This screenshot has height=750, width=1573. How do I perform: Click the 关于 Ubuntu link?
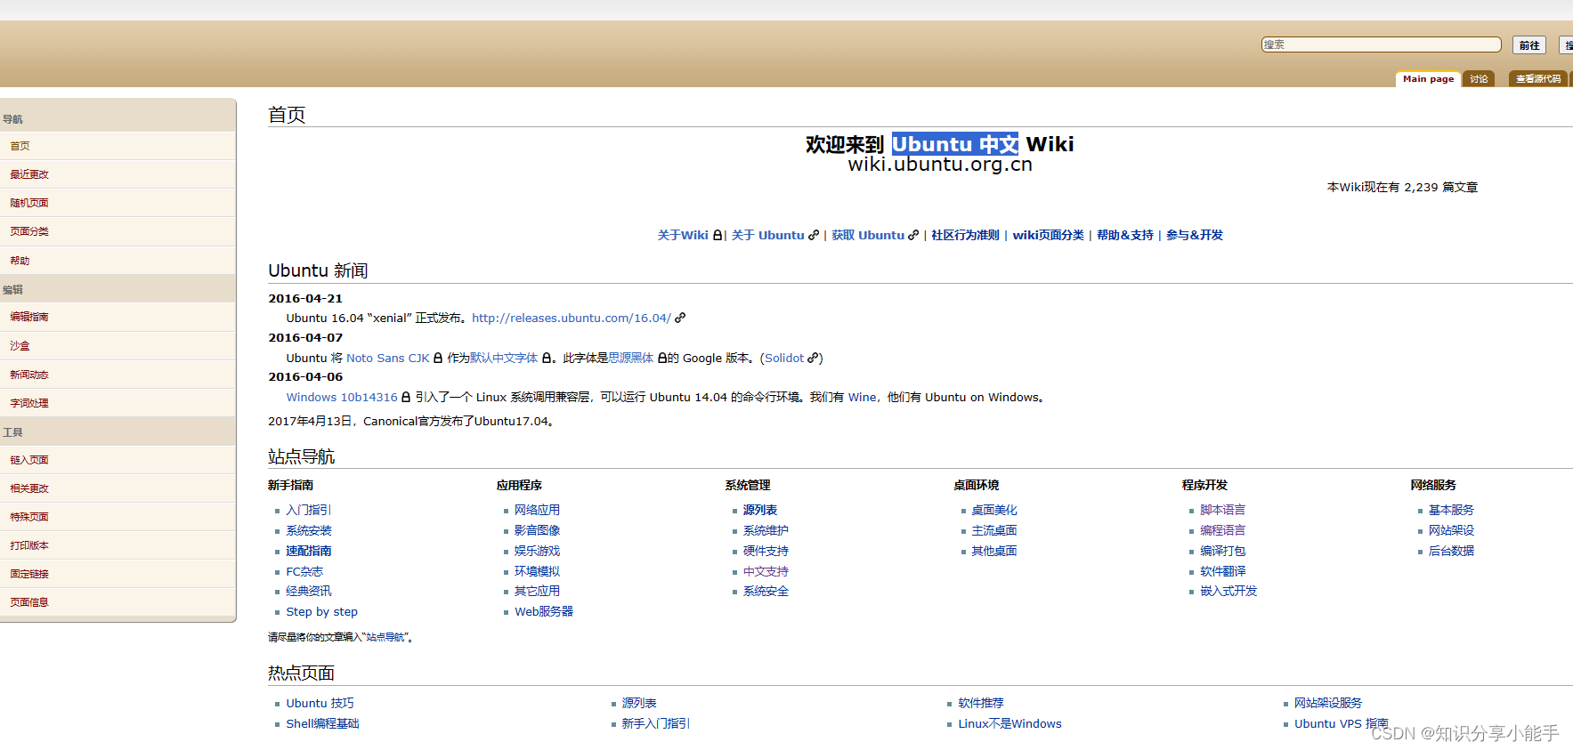tap(767, 235)
